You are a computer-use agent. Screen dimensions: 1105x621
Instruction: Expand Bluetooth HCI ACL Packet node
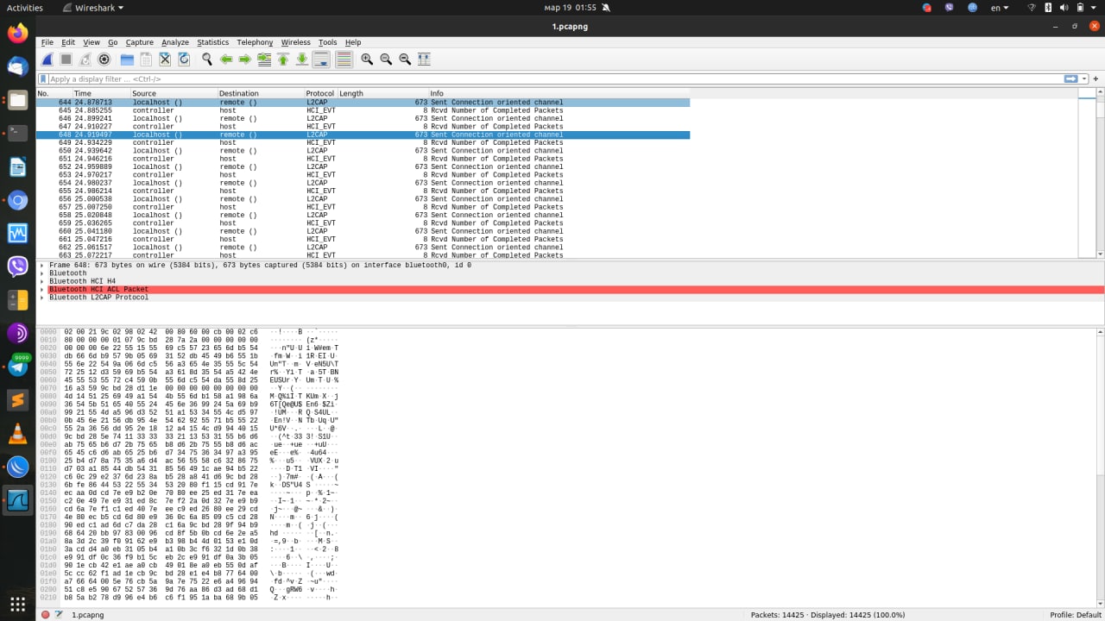pos(42,290)
